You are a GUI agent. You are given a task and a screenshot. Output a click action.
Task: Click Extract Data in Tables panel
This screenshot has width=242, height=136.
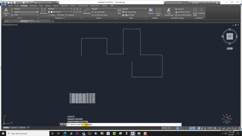[x=130, y=12]
